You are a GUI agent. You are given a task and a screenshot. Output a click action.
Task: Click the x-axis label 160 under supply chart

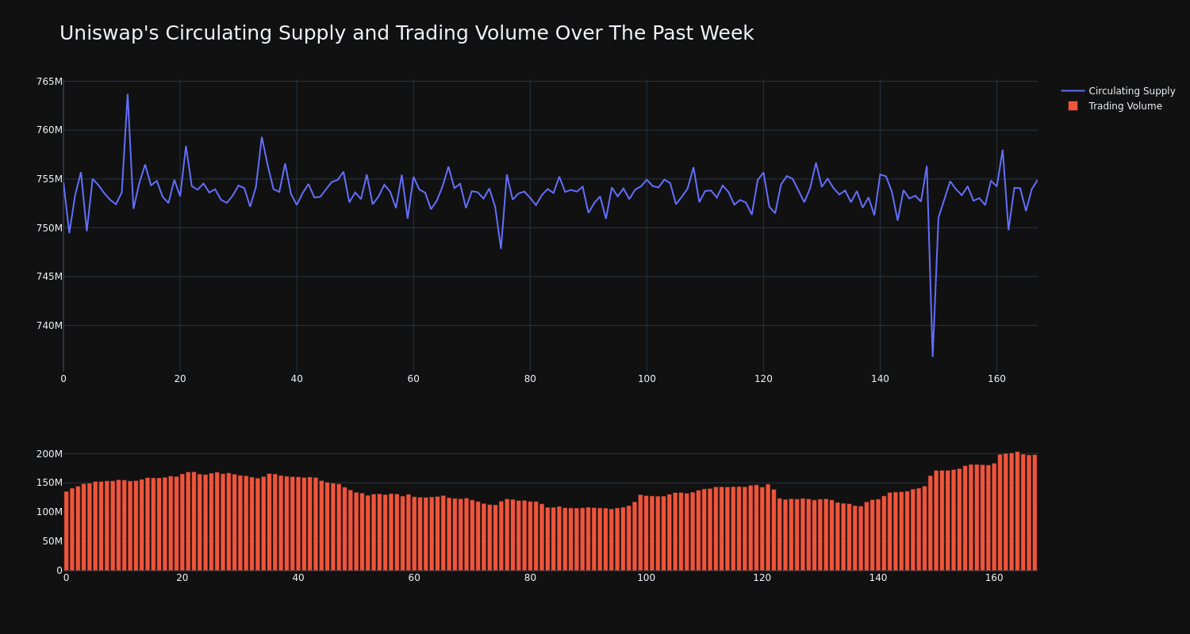click(x=996, y=379)
